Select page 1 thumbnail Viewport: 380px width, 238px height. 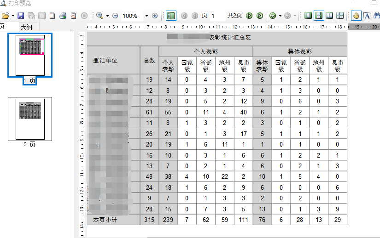coord(30,55)
